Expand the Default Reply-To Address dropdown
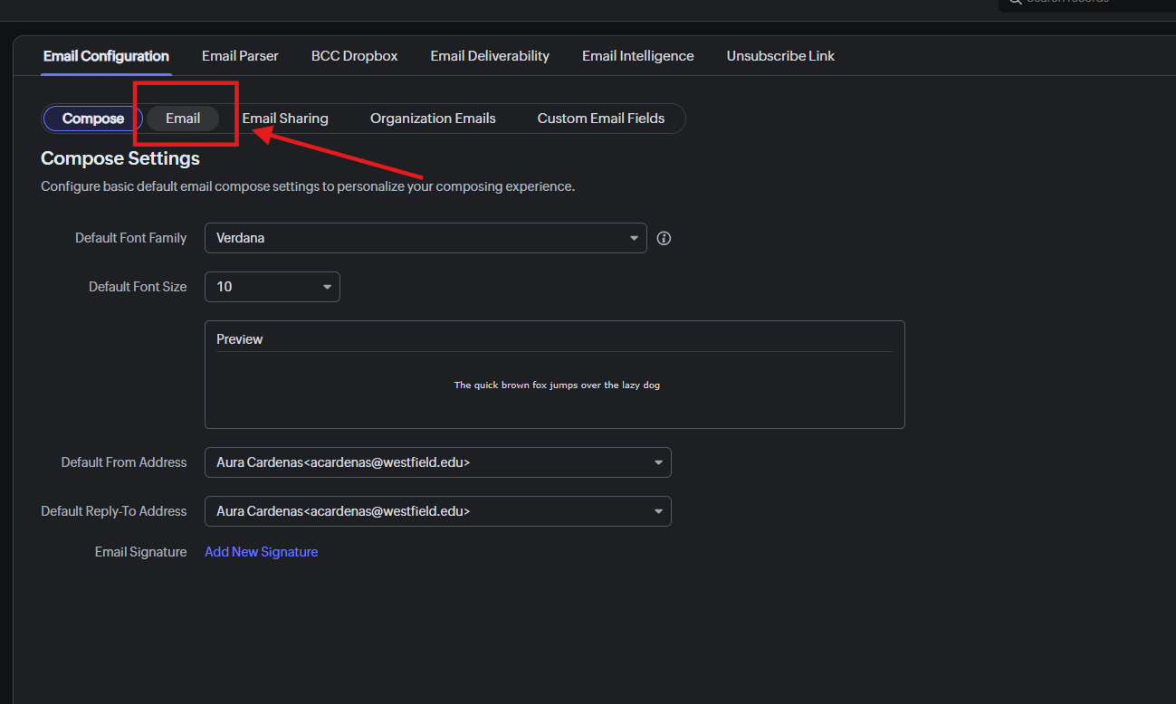Viewport: 1176px width, 704px height. pos(438,511)
